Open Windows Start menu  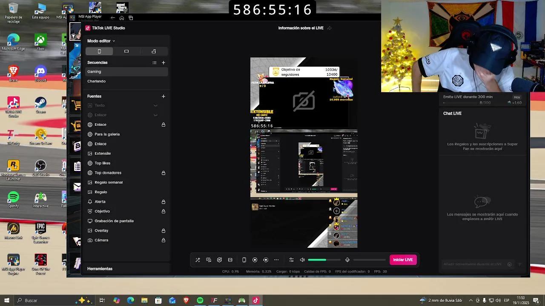[6, 300]
